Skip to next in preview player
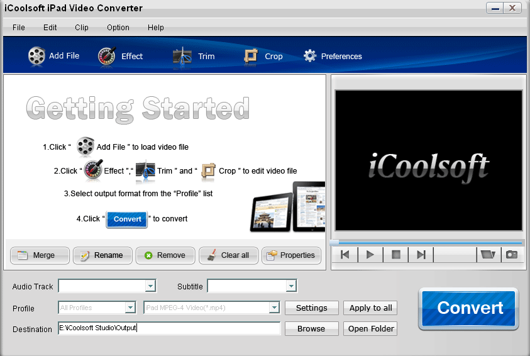The height and width of the screenshot is (356, 530). (421, 255)
